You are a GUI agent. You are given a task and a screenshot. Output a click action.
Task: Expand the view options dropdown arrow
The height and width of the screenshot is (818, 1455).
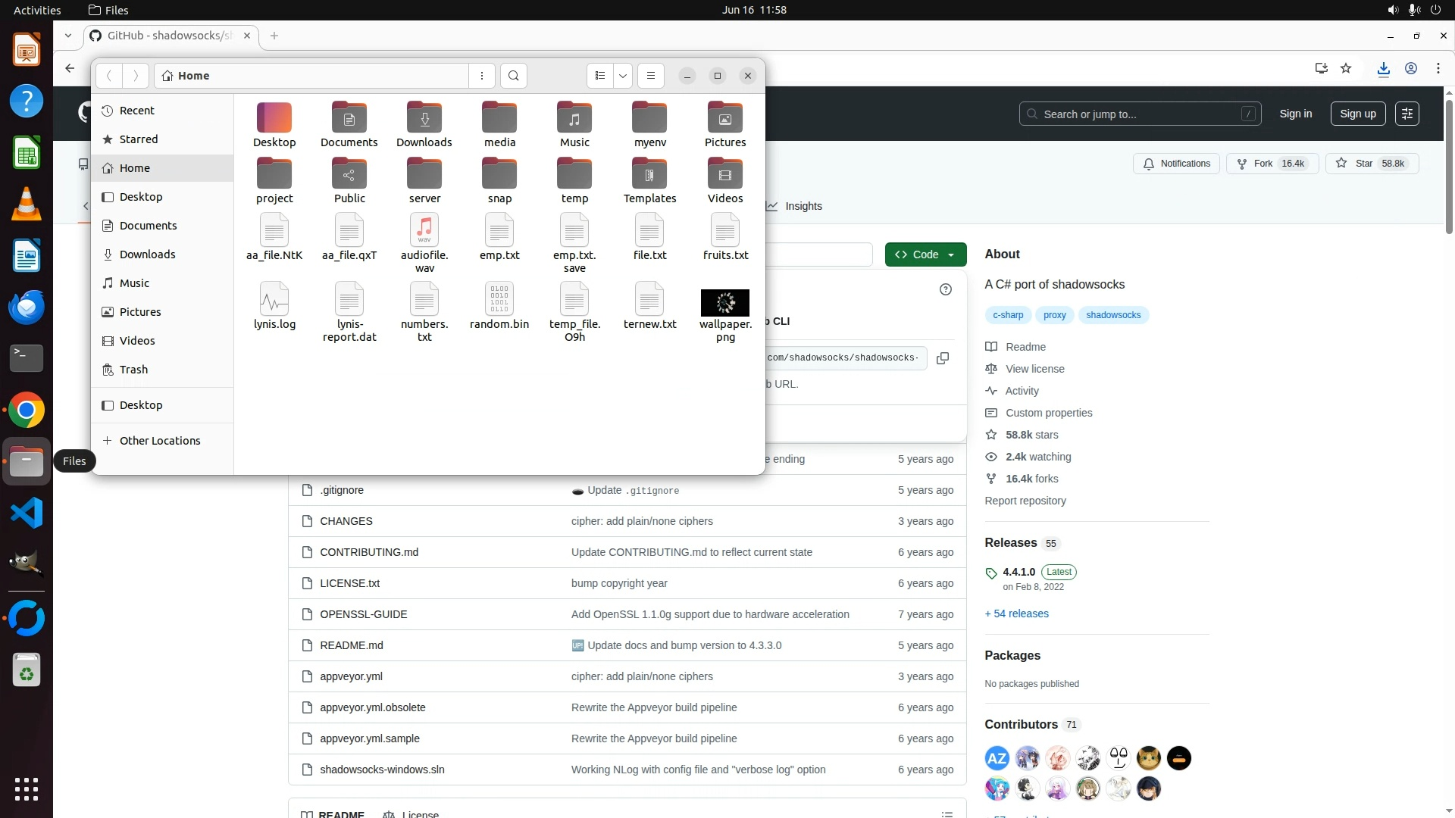(623, 76)
